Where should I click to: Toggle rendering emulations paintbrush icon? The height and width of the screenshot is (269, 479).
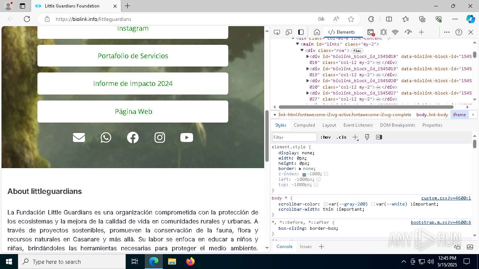[x=367, y=137]
